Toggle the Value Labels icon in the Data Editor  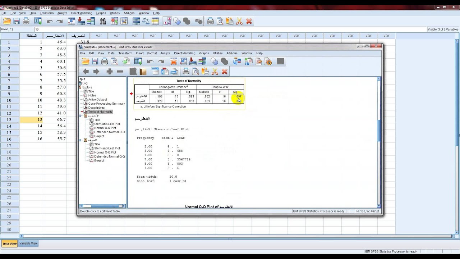pyautogui.click(x=167, y=21)
